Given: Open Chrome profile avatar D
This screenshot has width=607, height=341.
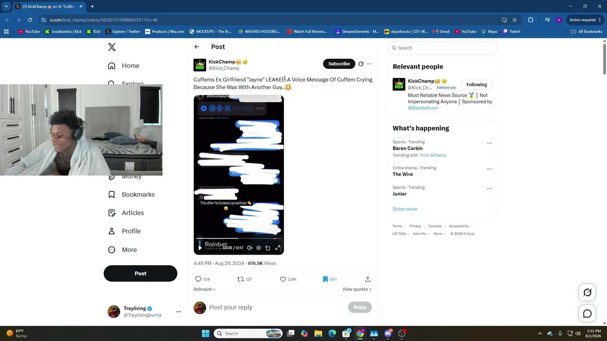Looking at the screenshot, I should tap(559, 20).
